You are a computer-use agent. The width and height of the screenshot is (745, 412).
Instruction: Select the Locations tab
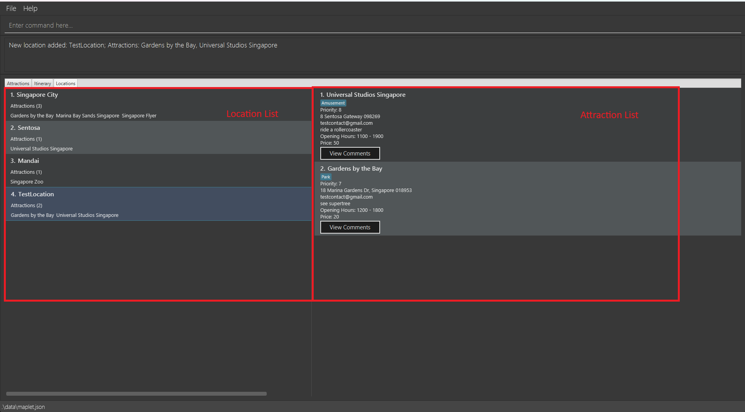tap(66, 83)
